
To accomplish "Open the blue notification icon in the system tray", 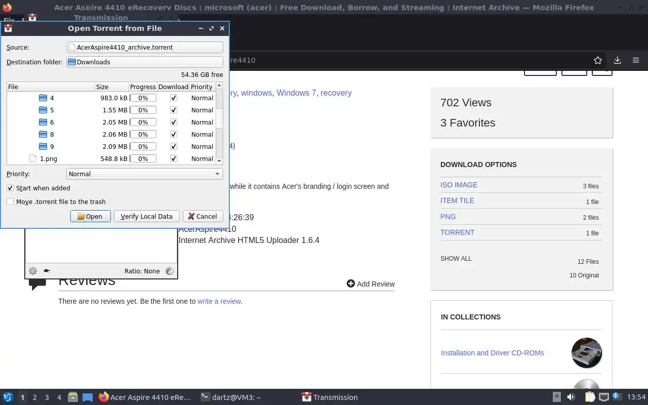I will (617, 397).
